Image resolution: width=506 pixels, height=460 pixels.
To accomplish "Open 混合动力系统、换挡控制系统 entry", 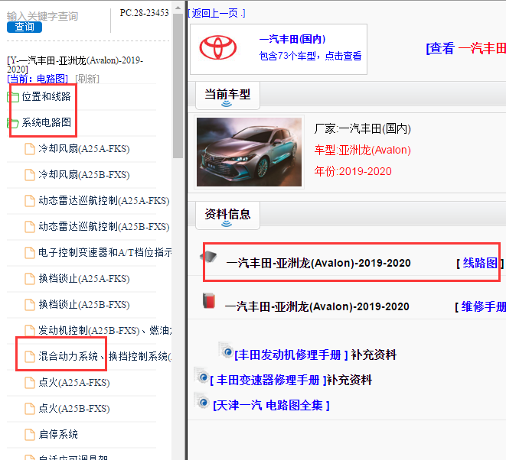I will 105,357.
